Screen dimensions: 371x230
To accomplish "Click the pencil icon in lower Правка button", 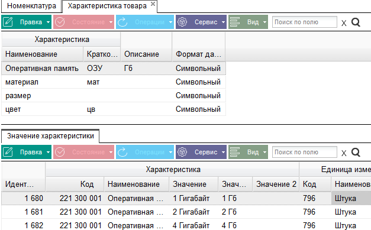I will pos(8,152).
